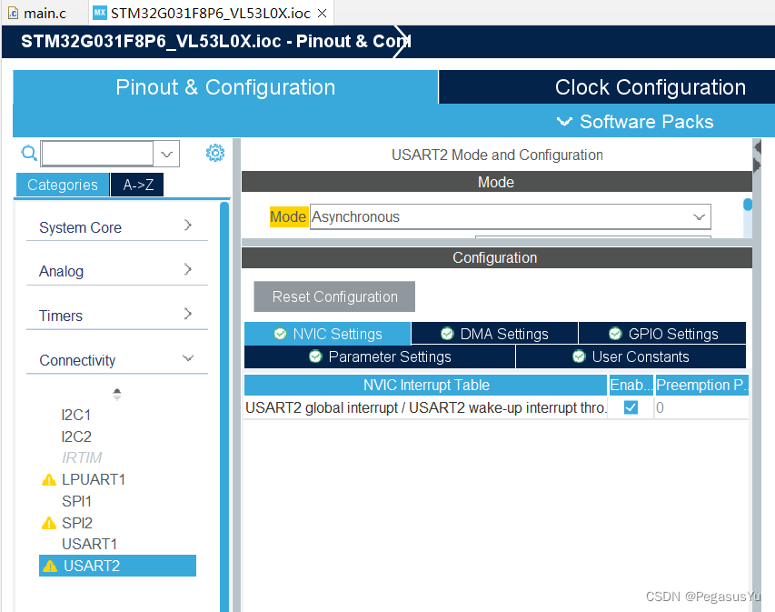This screenshot has height=612, width=775.
Task: Click the LPUART1 warning icon
Action: coord(49,480)
